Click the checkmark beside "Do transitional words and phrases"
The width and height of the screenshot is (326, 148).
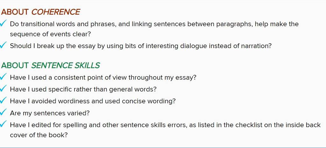click(x=3, y=23)
